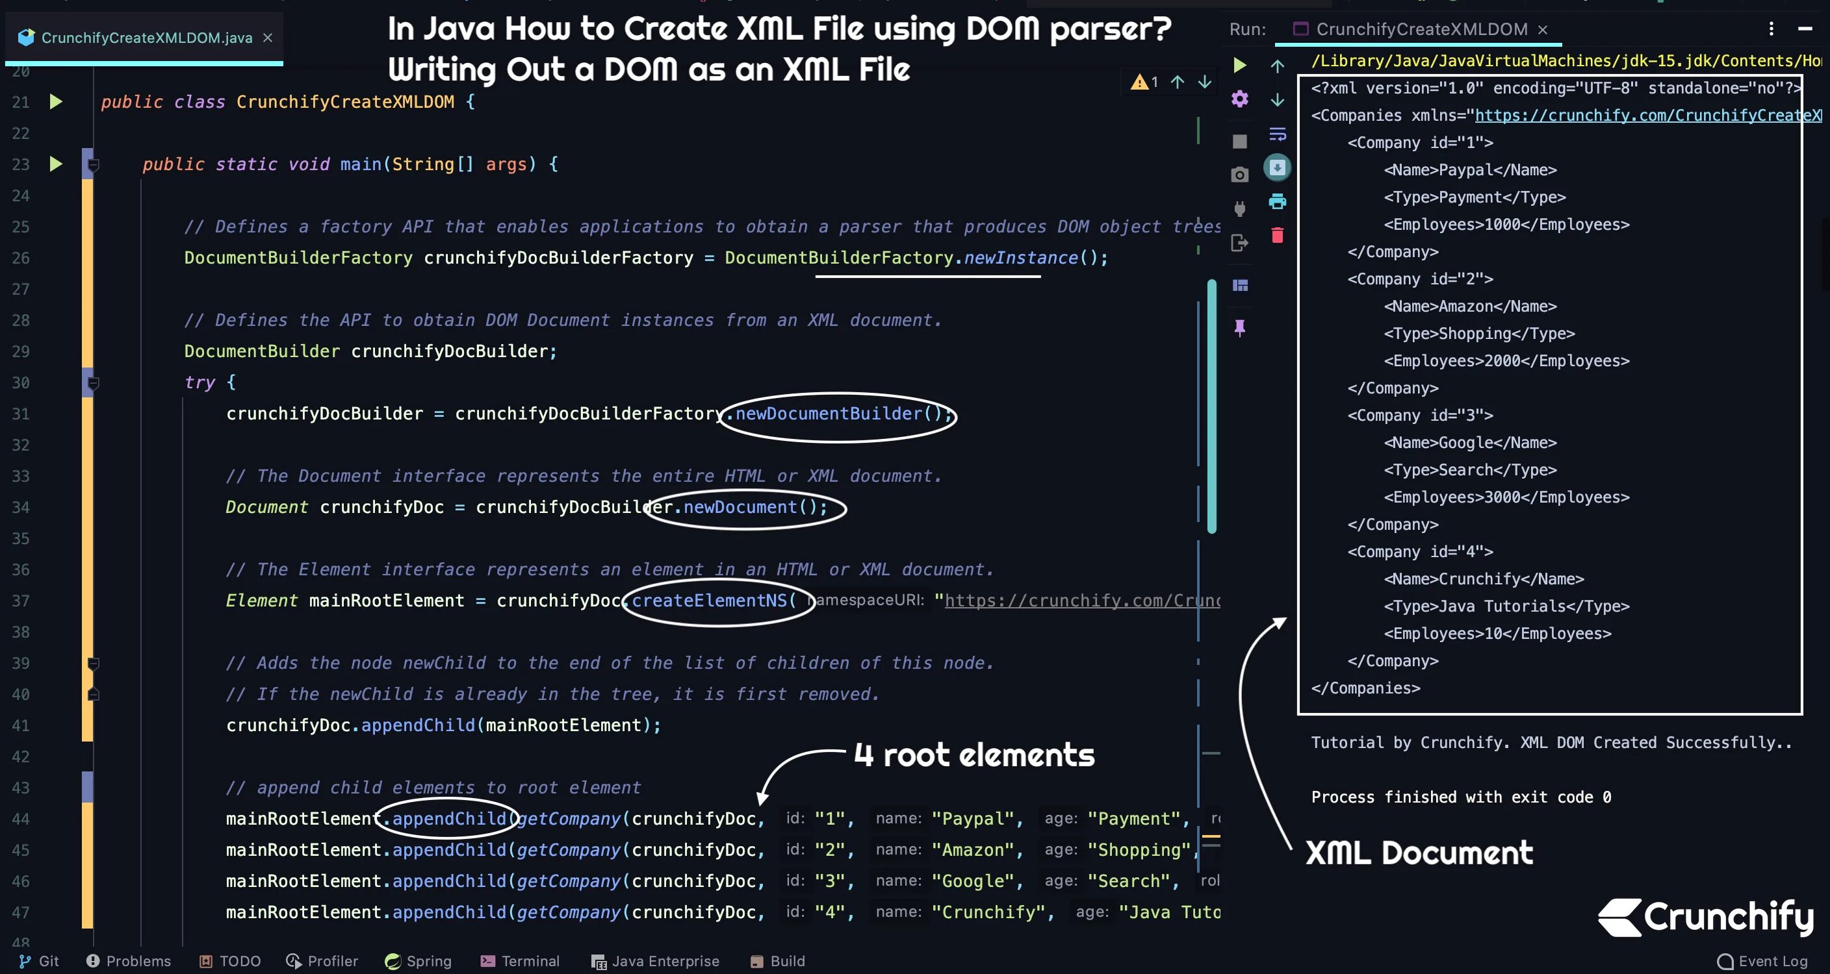
Task: Collapse the main method fold marker at line 23
Action: click(x=93, y=166)
